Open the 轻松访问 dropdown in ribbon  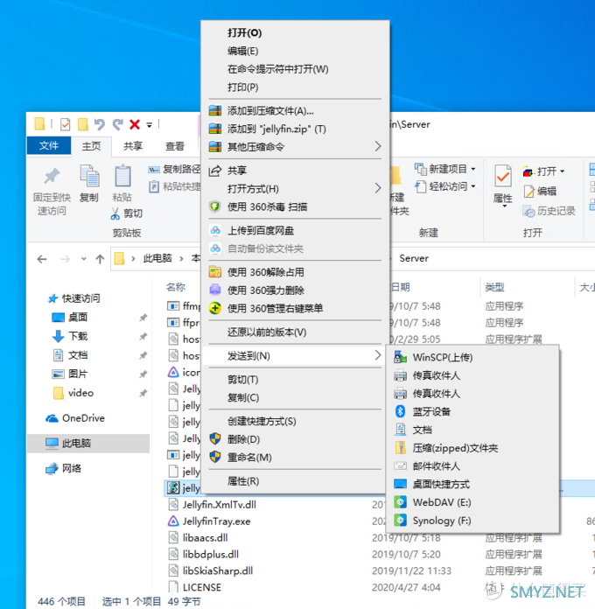tap(473, 186)
